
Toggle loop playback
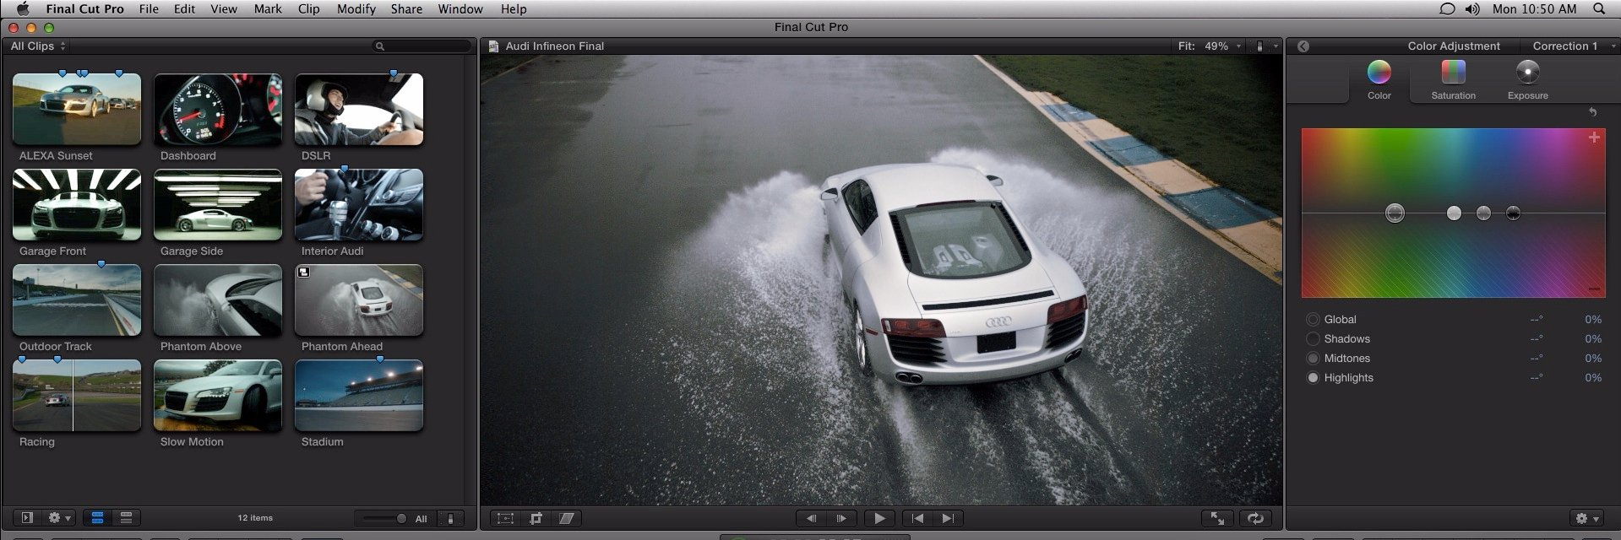click(1254, 518)
